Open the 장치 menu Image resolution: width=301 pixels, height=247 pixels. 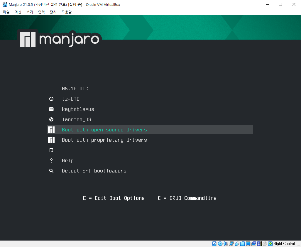coord(53,12)
